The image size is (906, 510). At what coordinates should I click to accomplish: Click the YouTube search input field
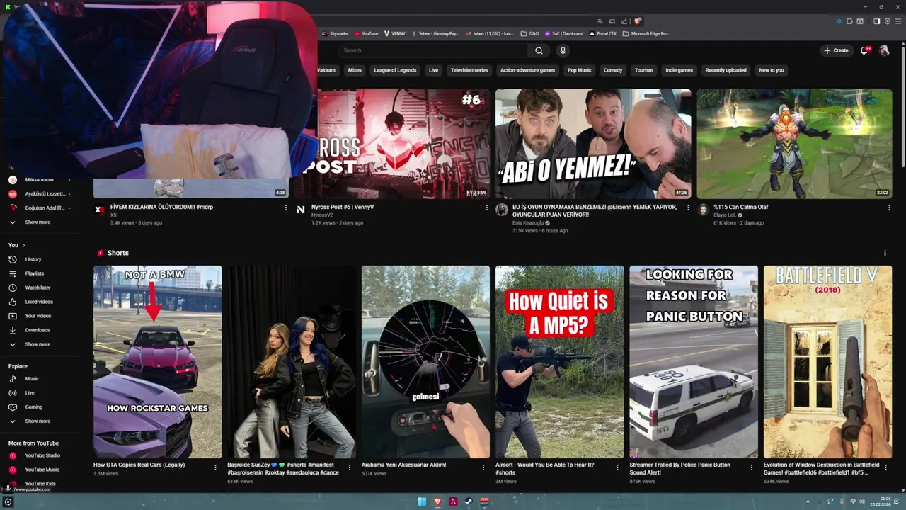click(x=433, y=50)
